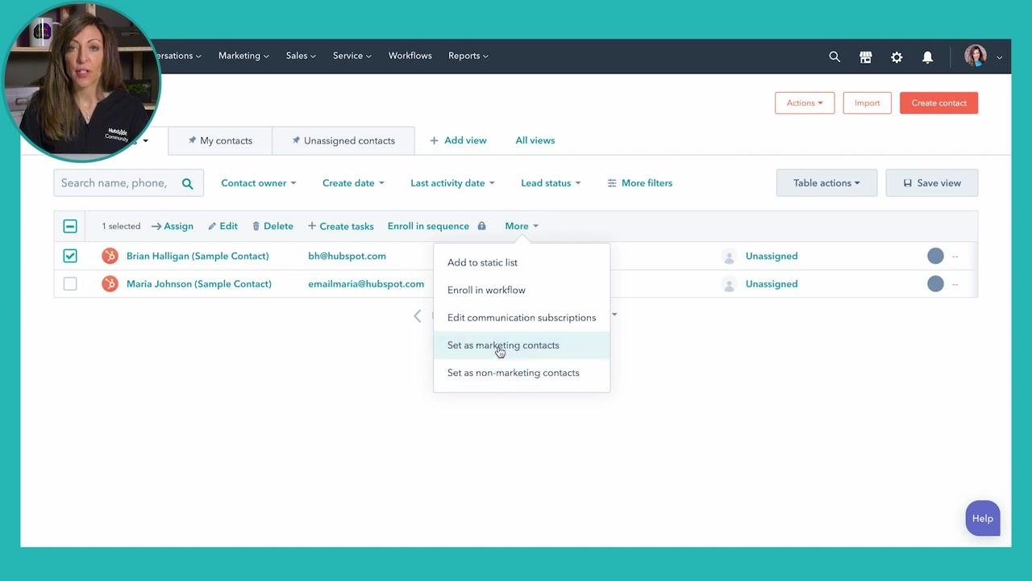
Task: Open the Help chat widget
Action: click(x=983, y=519)
